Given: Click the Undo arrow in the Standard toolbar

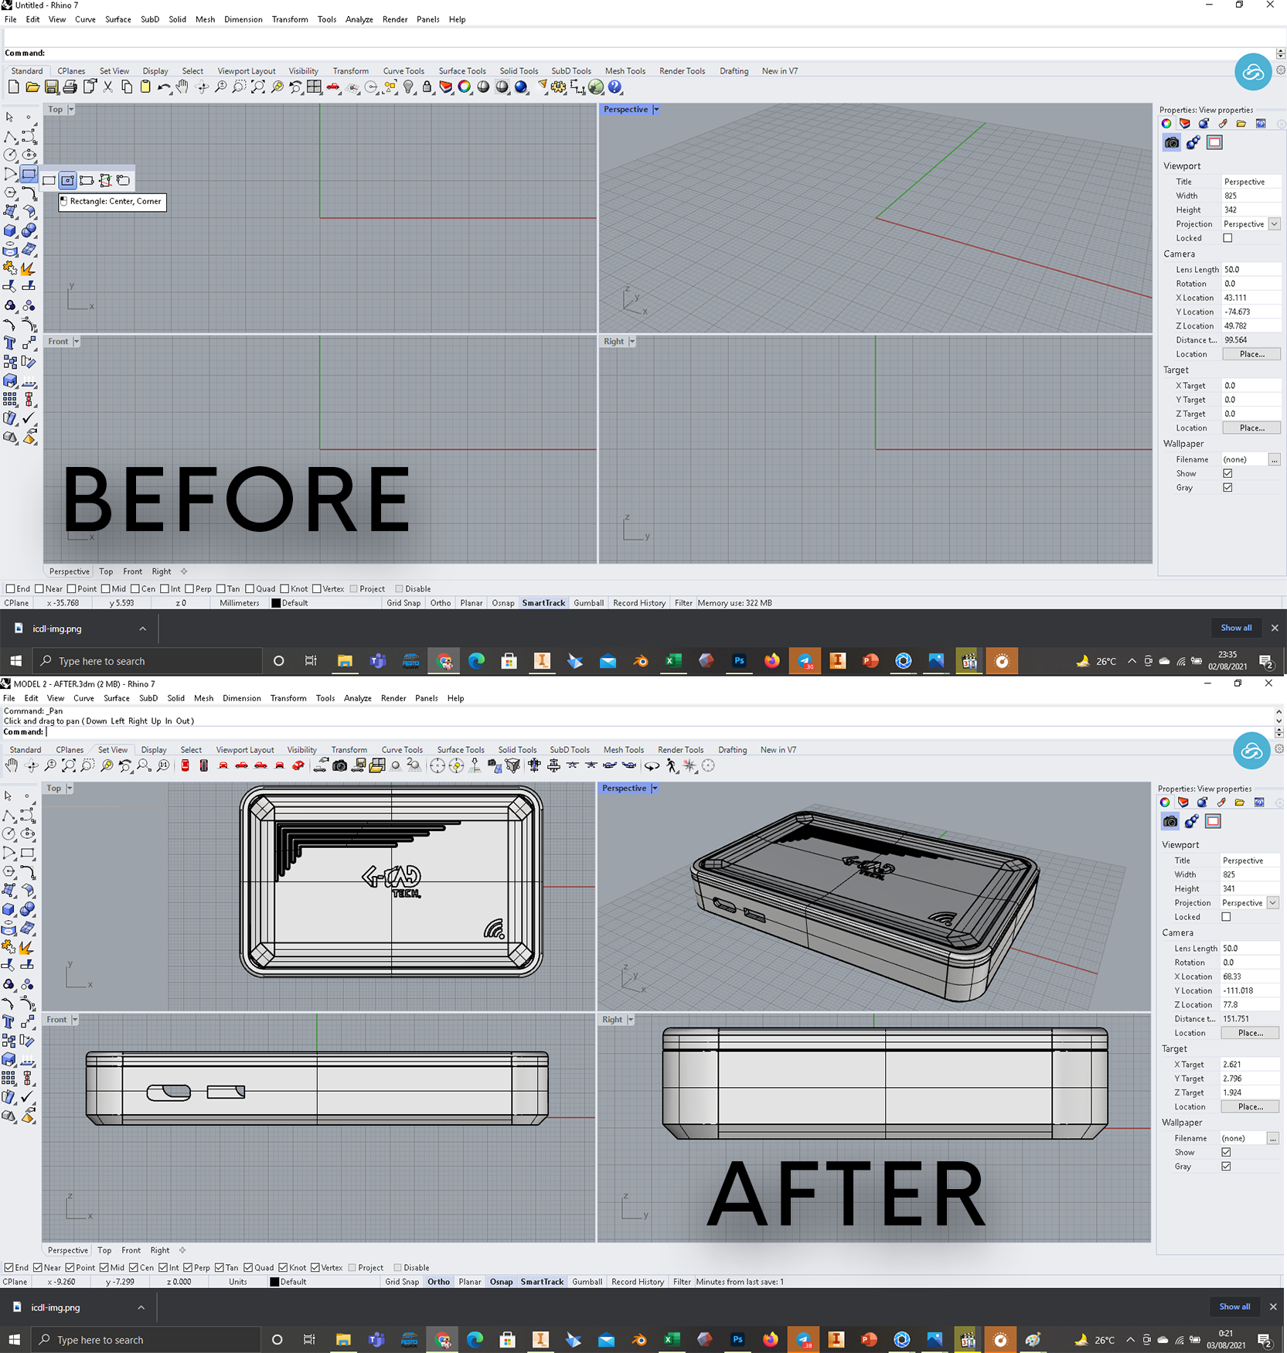Looking at the screenshot, I should click(163, 87).
